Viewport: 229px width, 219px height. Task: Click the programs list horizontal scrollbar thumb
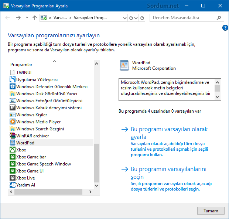coord(48,192)
